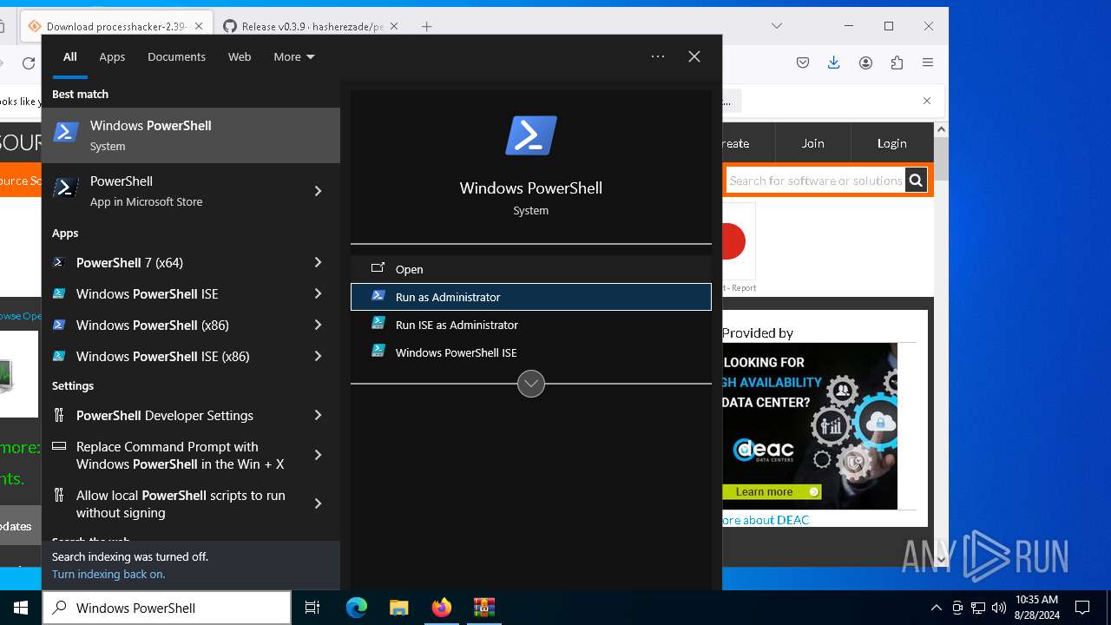Open a new Firefox tab

coord(426,26)
